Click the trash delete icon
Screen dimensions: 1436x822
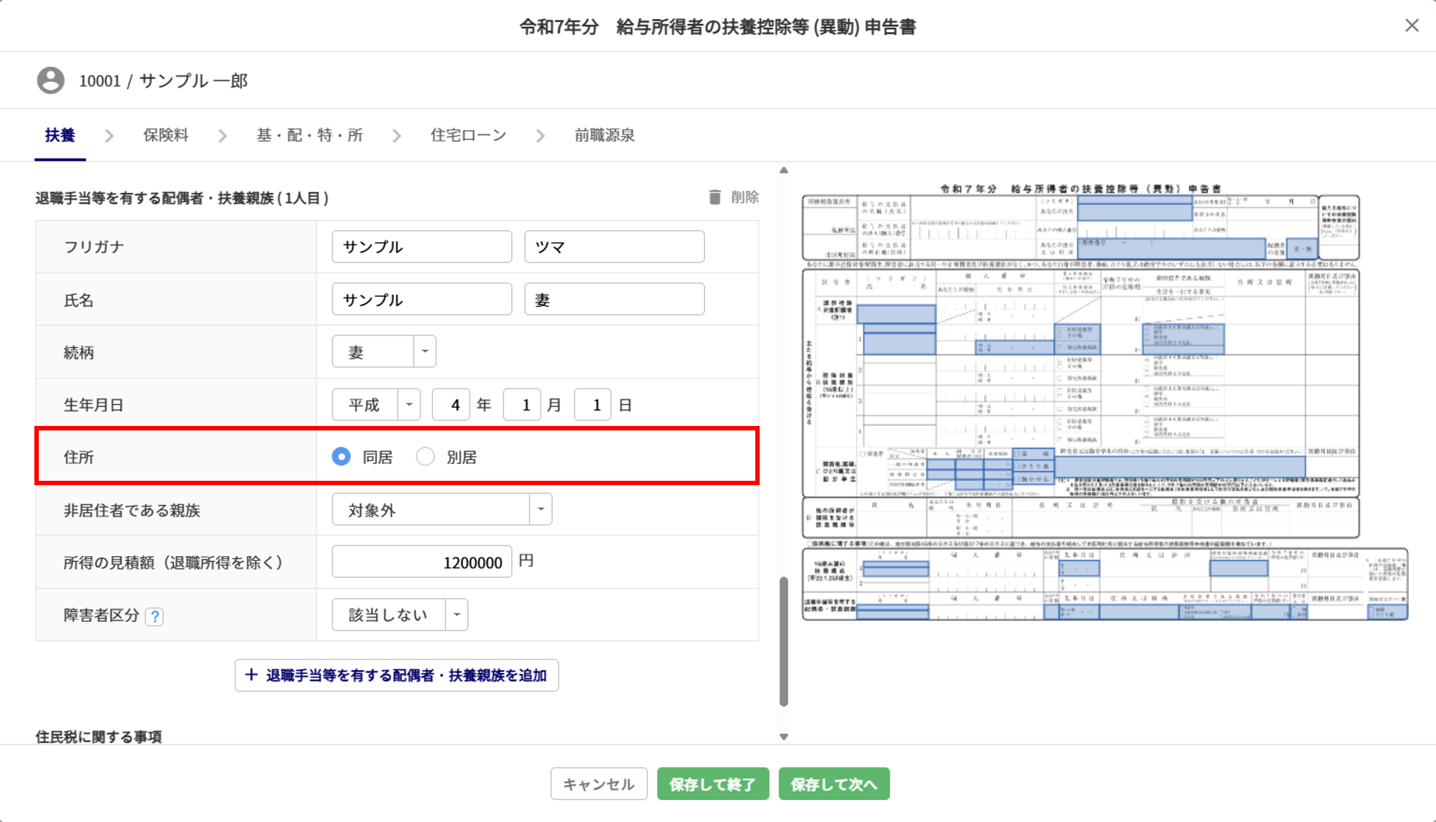(714, 197)
